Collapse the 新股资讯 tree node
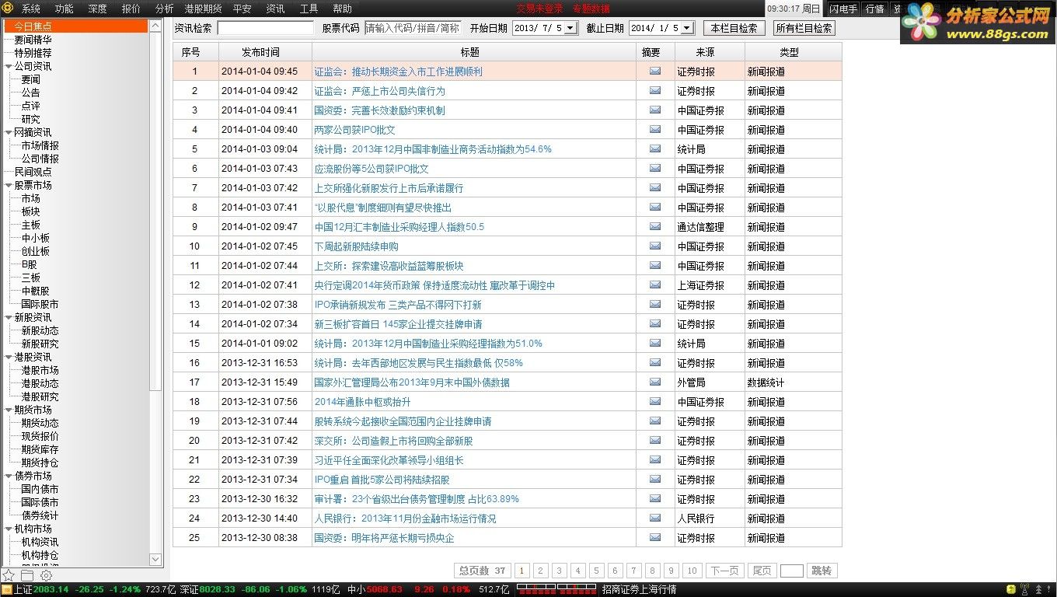The width and height of the screenshot is (1057, 597). tap(9, 317)
